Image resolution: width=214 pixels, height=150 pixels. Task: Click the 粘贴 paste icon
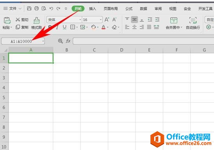[x=7, y=20]
